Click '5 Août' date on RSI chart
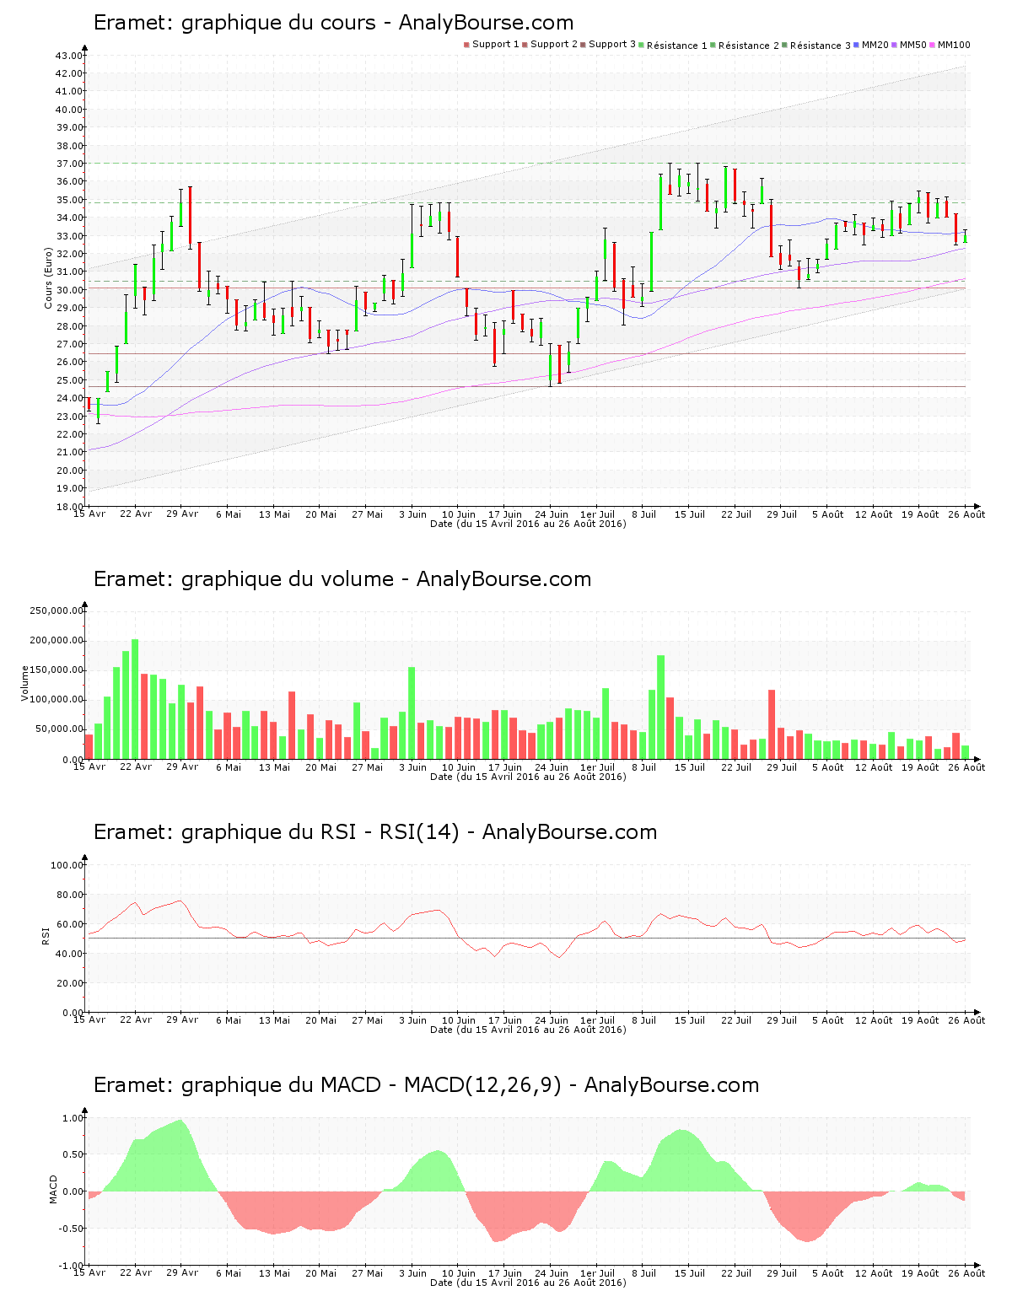Screen dimensions: 1012x1307 pyautogui.click(x=828, y=1019)
